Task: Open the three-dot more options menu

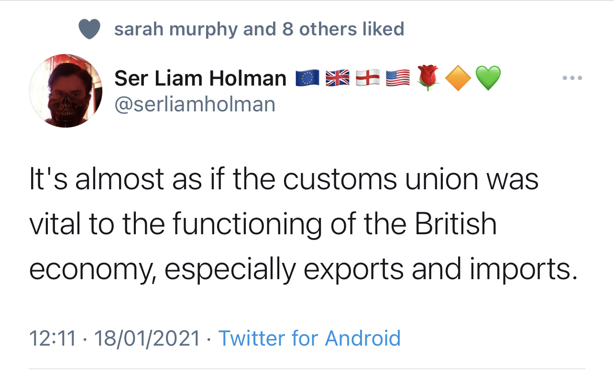Action: (x=572, y=78)
